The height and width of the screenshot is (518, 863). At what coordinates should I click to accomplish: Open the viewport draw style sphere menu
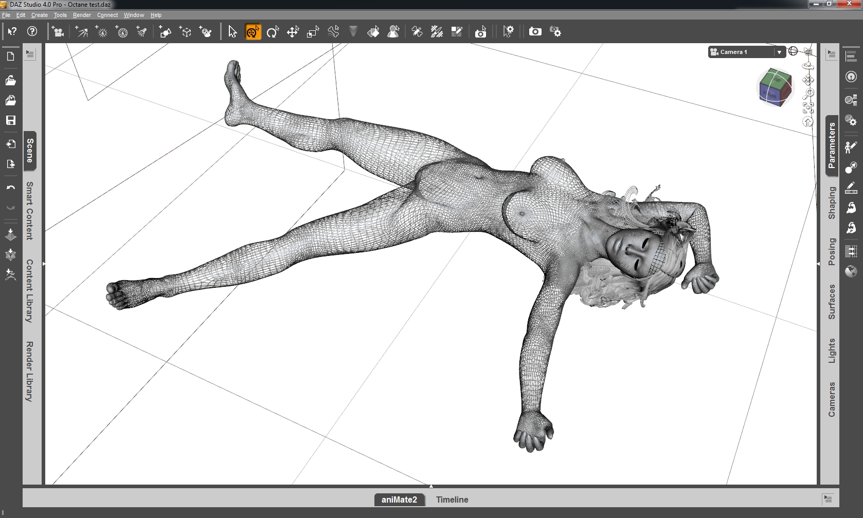[793, 51]
